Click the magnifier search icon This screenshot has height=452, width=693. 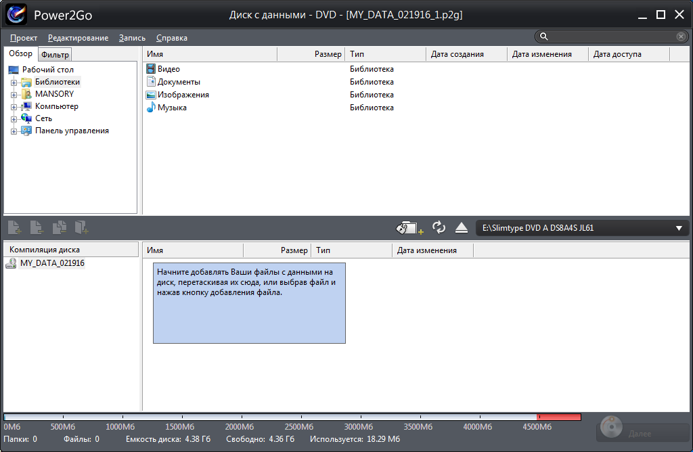coord(543,37)
